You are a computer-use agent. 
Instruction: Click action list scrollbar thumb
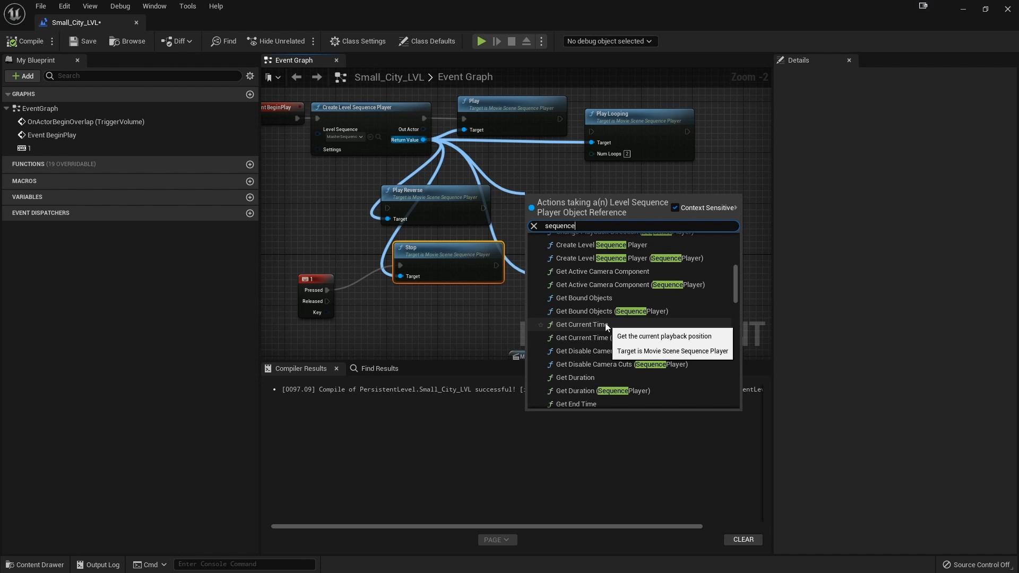736,284
